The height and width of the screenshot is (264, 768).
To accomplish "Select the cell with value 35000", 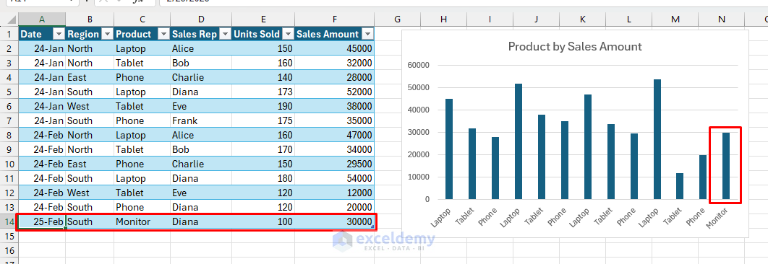I will [335, 120].
